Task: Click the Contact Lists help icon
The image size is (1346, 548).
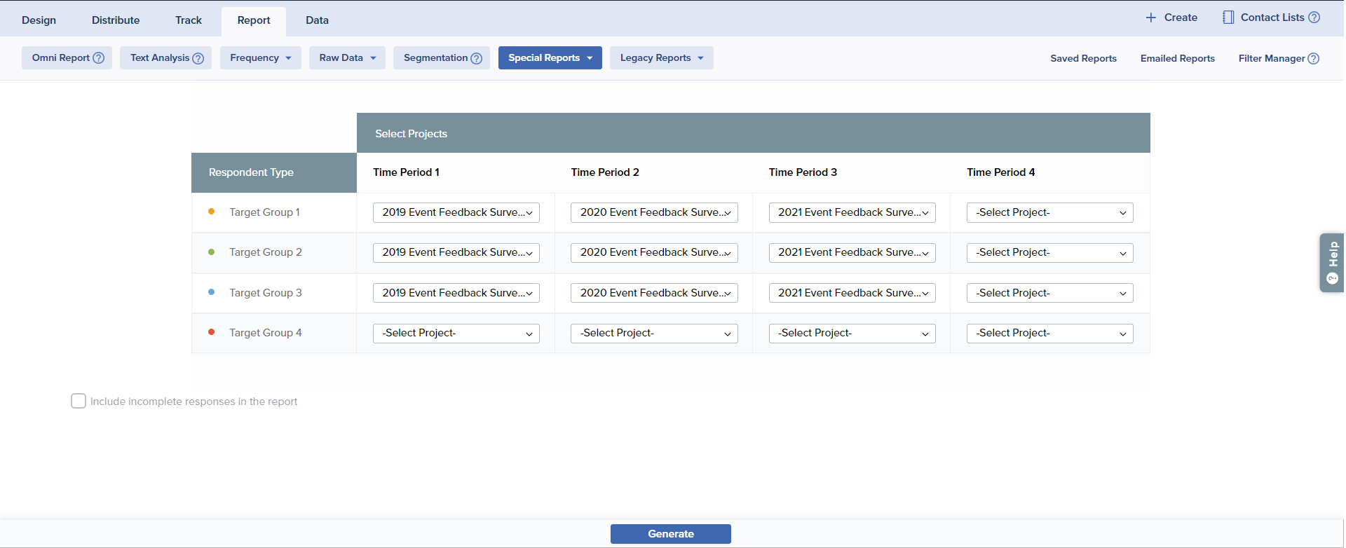Action: [x=1314, y=18]
